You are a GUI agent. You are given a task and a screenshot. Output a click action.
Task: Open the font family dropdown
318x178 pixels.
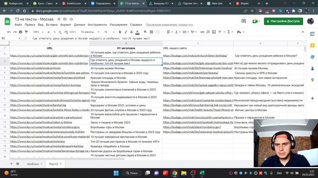click(x=90, y=32)
